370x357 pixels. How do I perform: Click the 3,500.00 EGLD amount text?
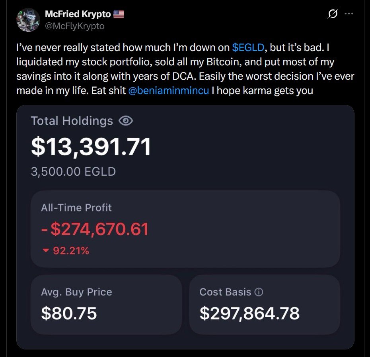point(73,172)
